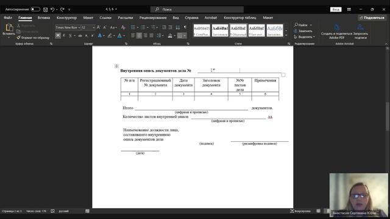Click the bulleted list icon
The width and height of the screenshot is (390, 219).
133,27
